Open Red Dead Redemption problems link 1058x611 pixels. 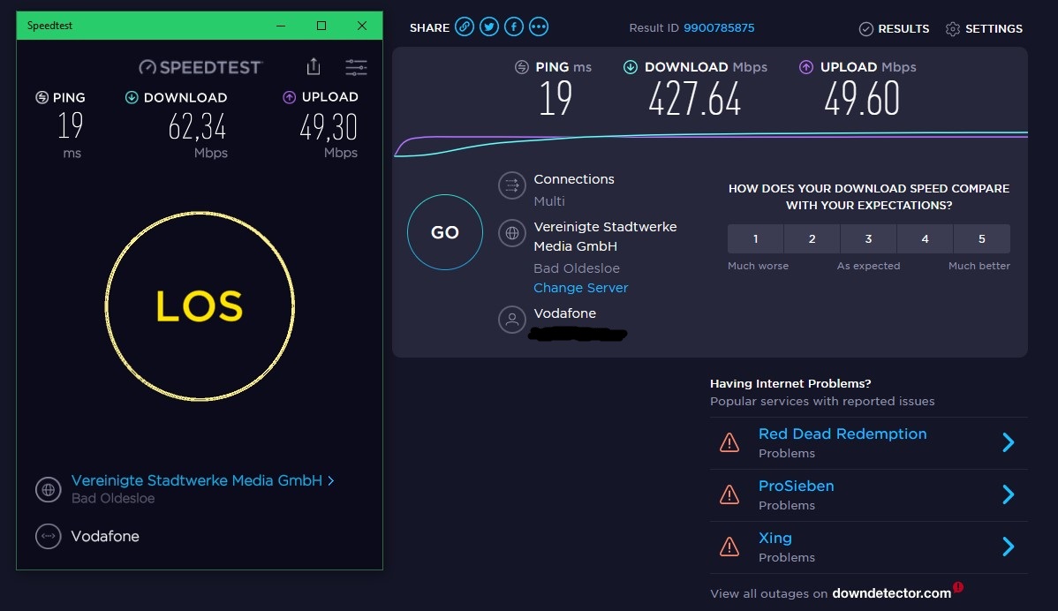pyautogui.click(x=843, y=434)
